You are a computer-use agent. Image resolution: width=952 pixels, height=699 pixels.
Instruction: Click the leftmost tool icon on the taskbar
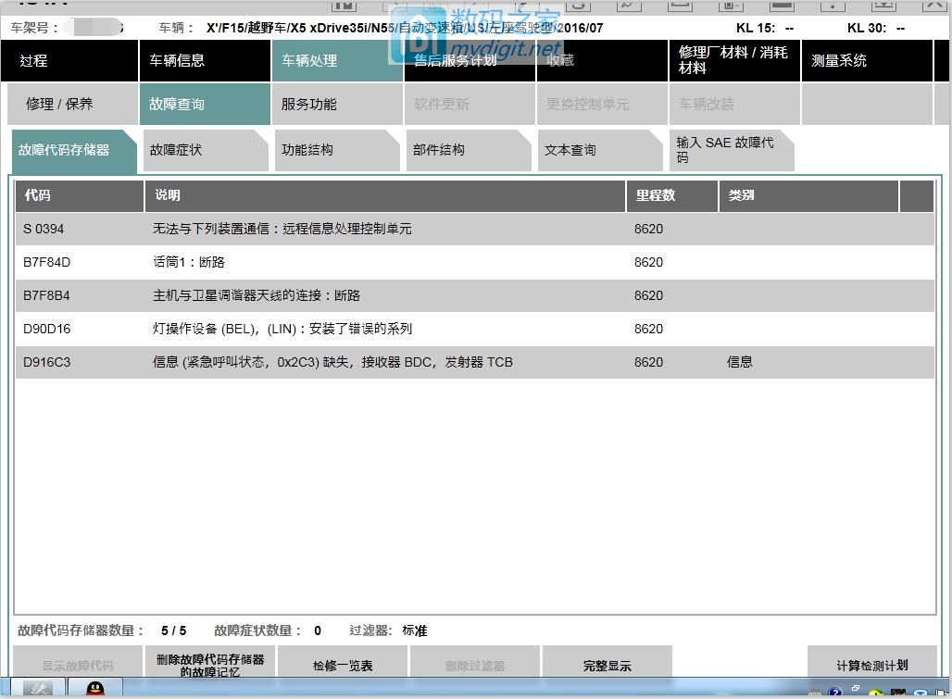click(x=37, y=691)
